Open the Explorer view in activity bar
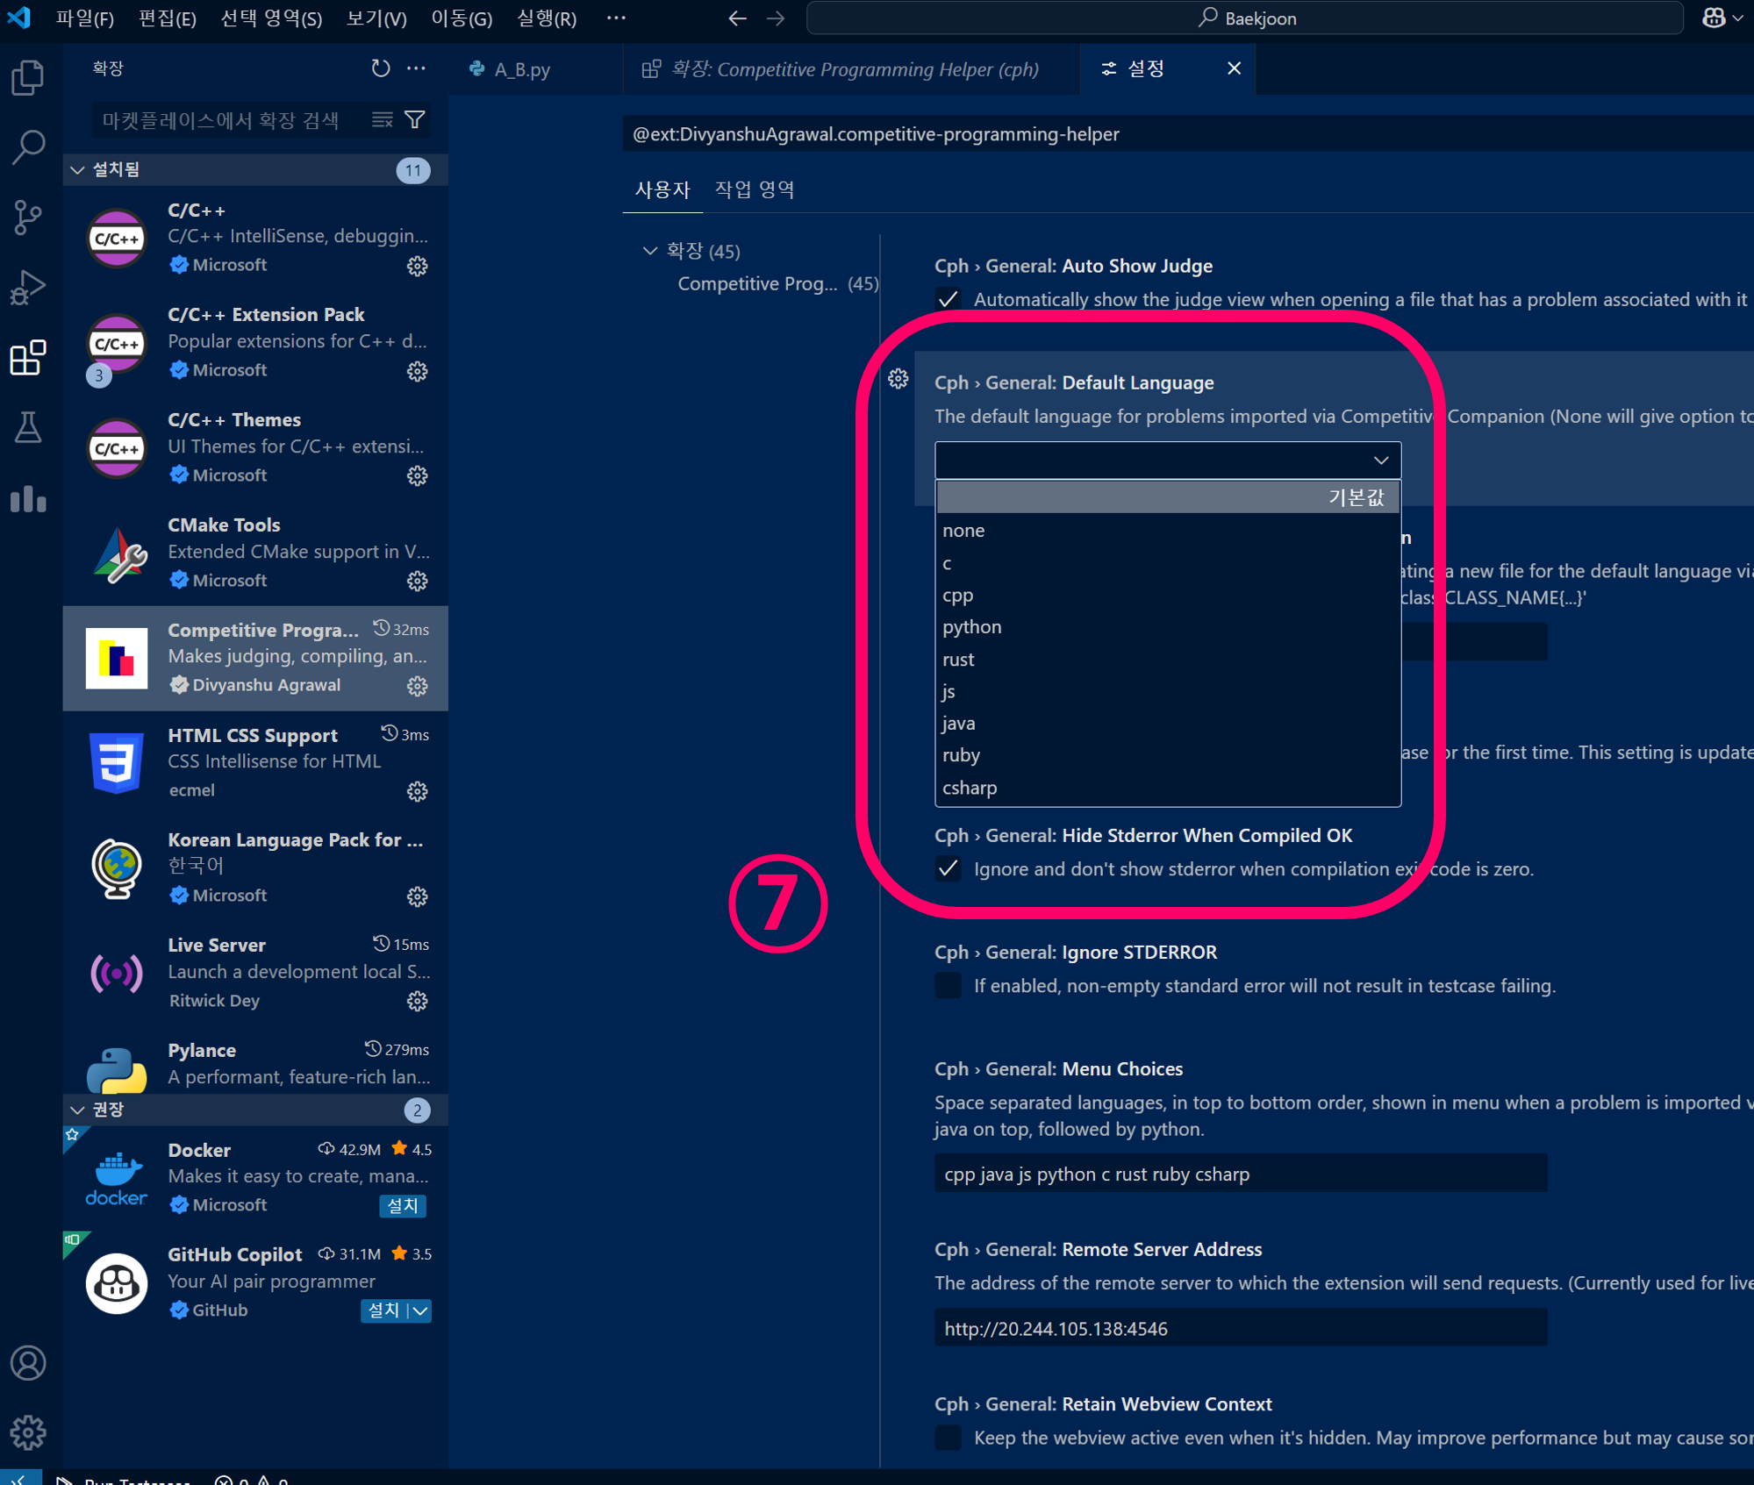Screen dimensions: 1754x1485 coord(28,78)
